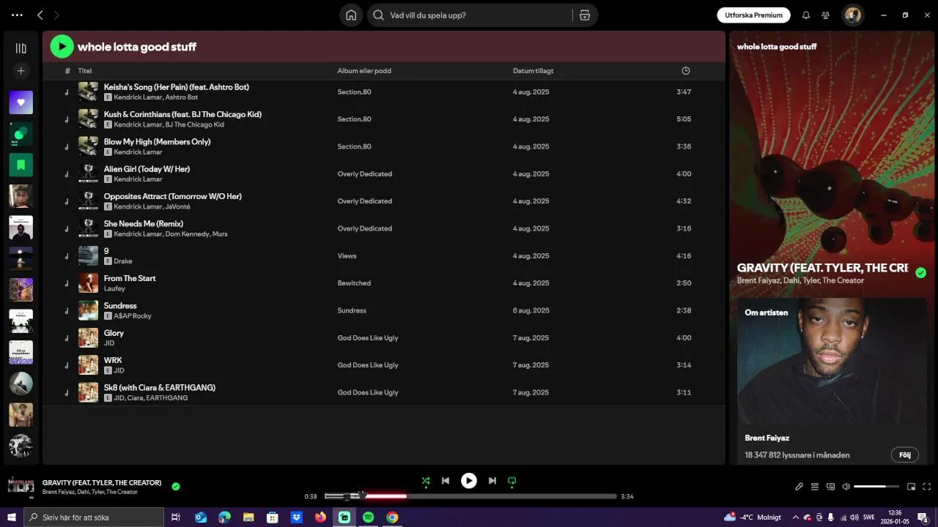Skip to the next track

pyautogui.click(x=492, y=481)
